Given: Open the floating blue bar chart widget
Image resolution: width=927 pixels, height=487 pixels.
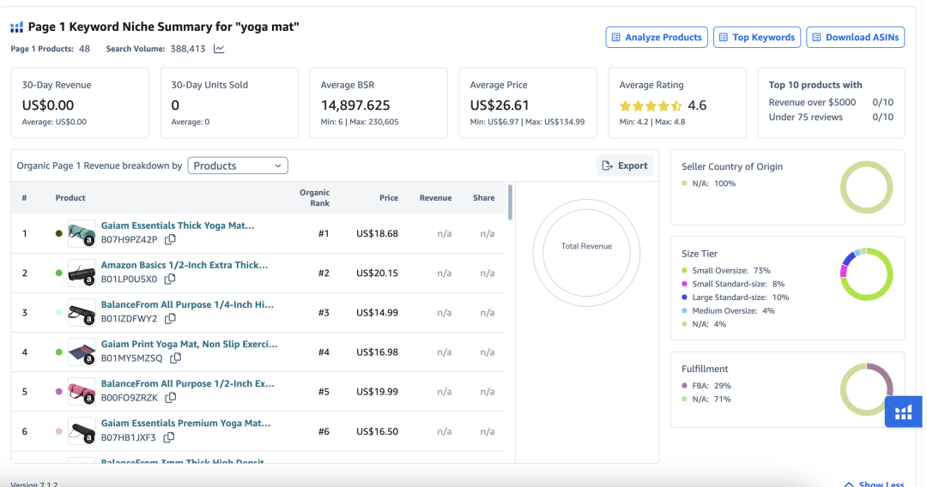Looking at the screenshot, I should pyautogui.click(x=903, y=412).
